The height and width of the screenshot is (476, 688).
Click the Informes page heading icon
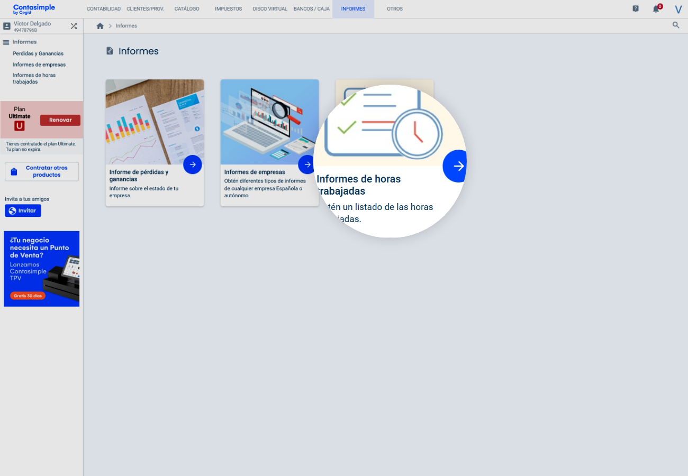(110, 51)
